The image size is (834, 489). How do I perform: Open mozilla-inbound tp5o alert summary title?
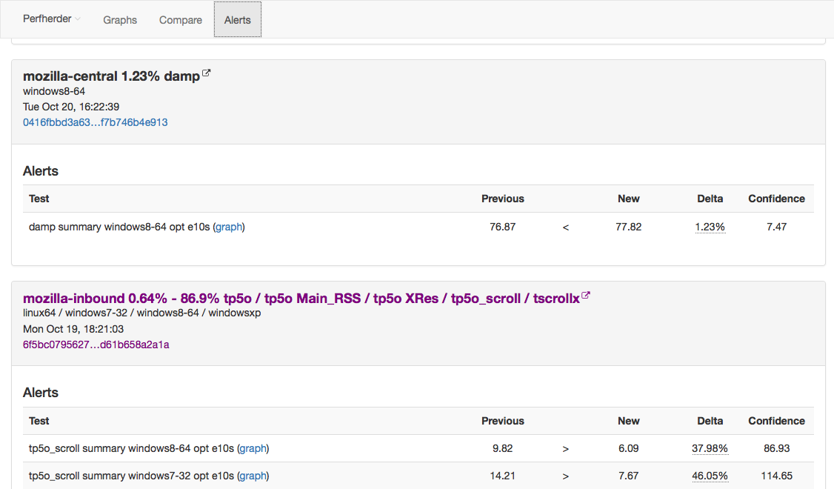pyautogui.click(x=301, y=299)
